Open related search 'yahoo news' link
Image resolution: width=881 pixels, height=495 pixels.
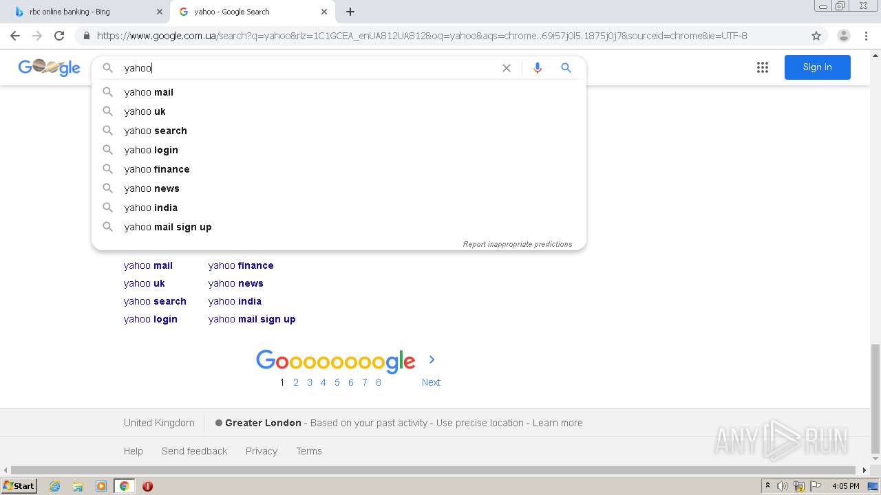[x=236, y=283]
